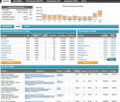Open the target.com competitor link
The image size is (120, 102).
coord(81,41)
